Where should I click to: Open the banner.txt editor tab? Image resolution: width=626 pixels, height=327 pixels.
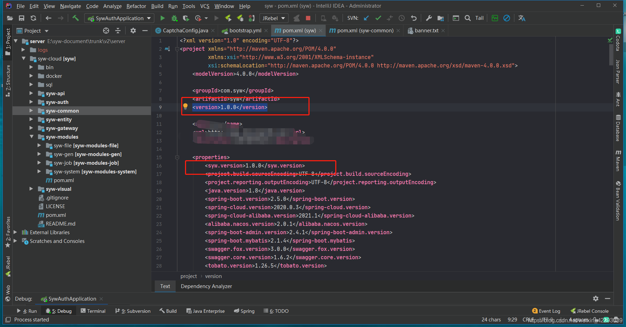coord(426,31)
